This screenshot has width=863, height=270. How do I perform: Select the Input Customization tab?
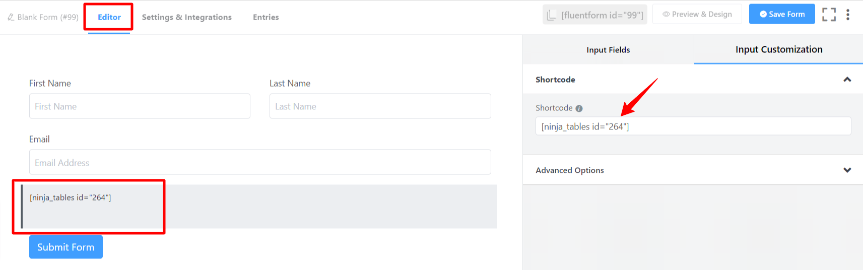779,49
